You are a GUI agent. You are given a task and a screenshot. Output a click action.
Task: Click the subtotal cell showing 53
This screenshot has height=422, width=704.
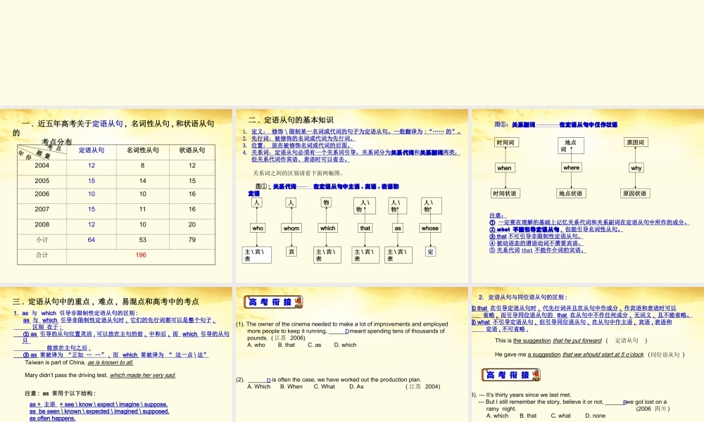pyautogui.click(x=142, y=240)
